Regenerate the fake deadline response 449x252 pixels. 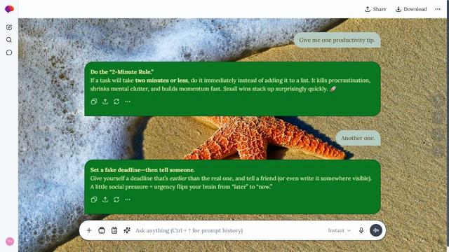pyautogui.click(x=116, y=199)
